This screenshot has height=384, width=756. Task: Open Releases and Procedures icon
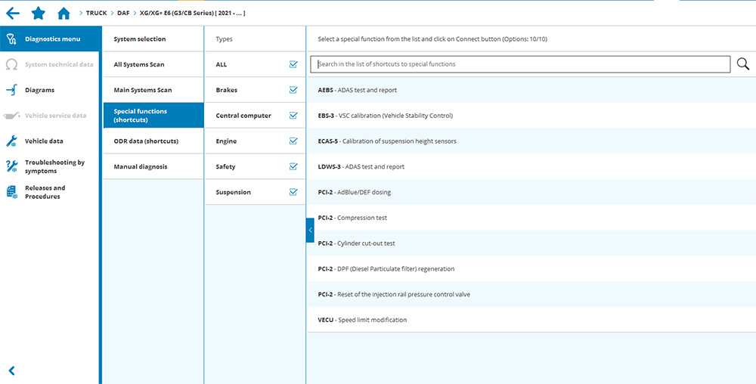point(11,192)
